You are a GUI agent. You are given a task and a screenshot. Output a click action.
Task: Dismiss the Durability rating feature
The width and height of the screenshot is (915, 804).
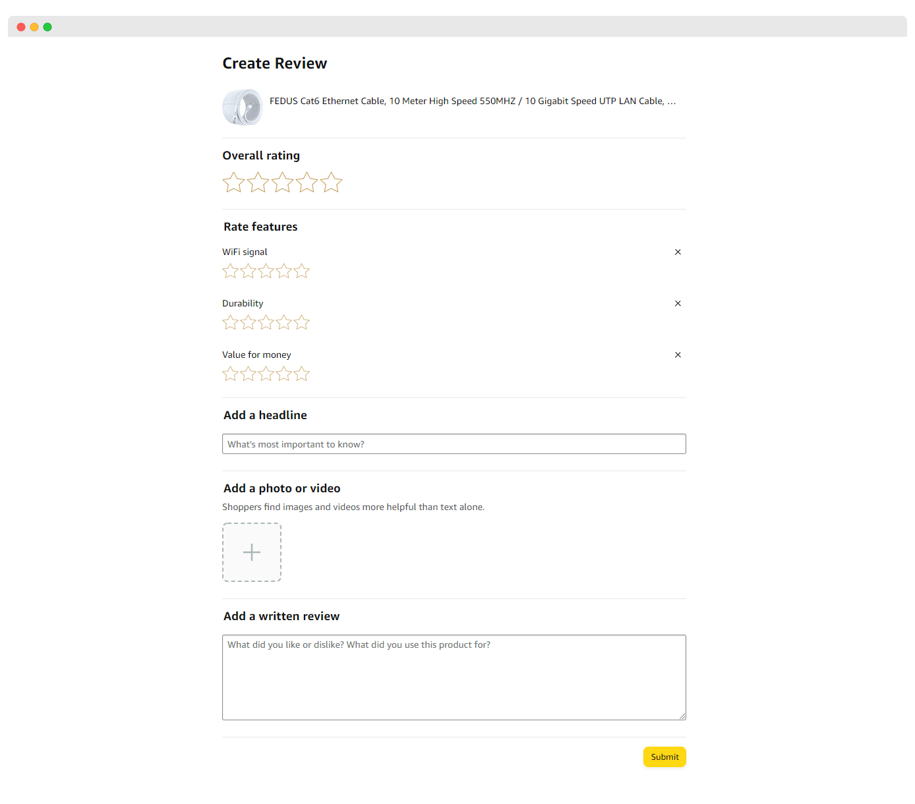click(x=678, y=303)
